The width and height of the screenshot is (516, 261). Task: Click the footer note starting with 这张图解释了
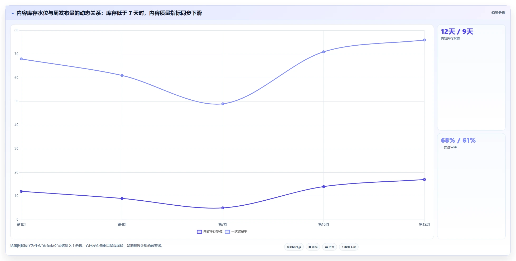click(87, 246)
